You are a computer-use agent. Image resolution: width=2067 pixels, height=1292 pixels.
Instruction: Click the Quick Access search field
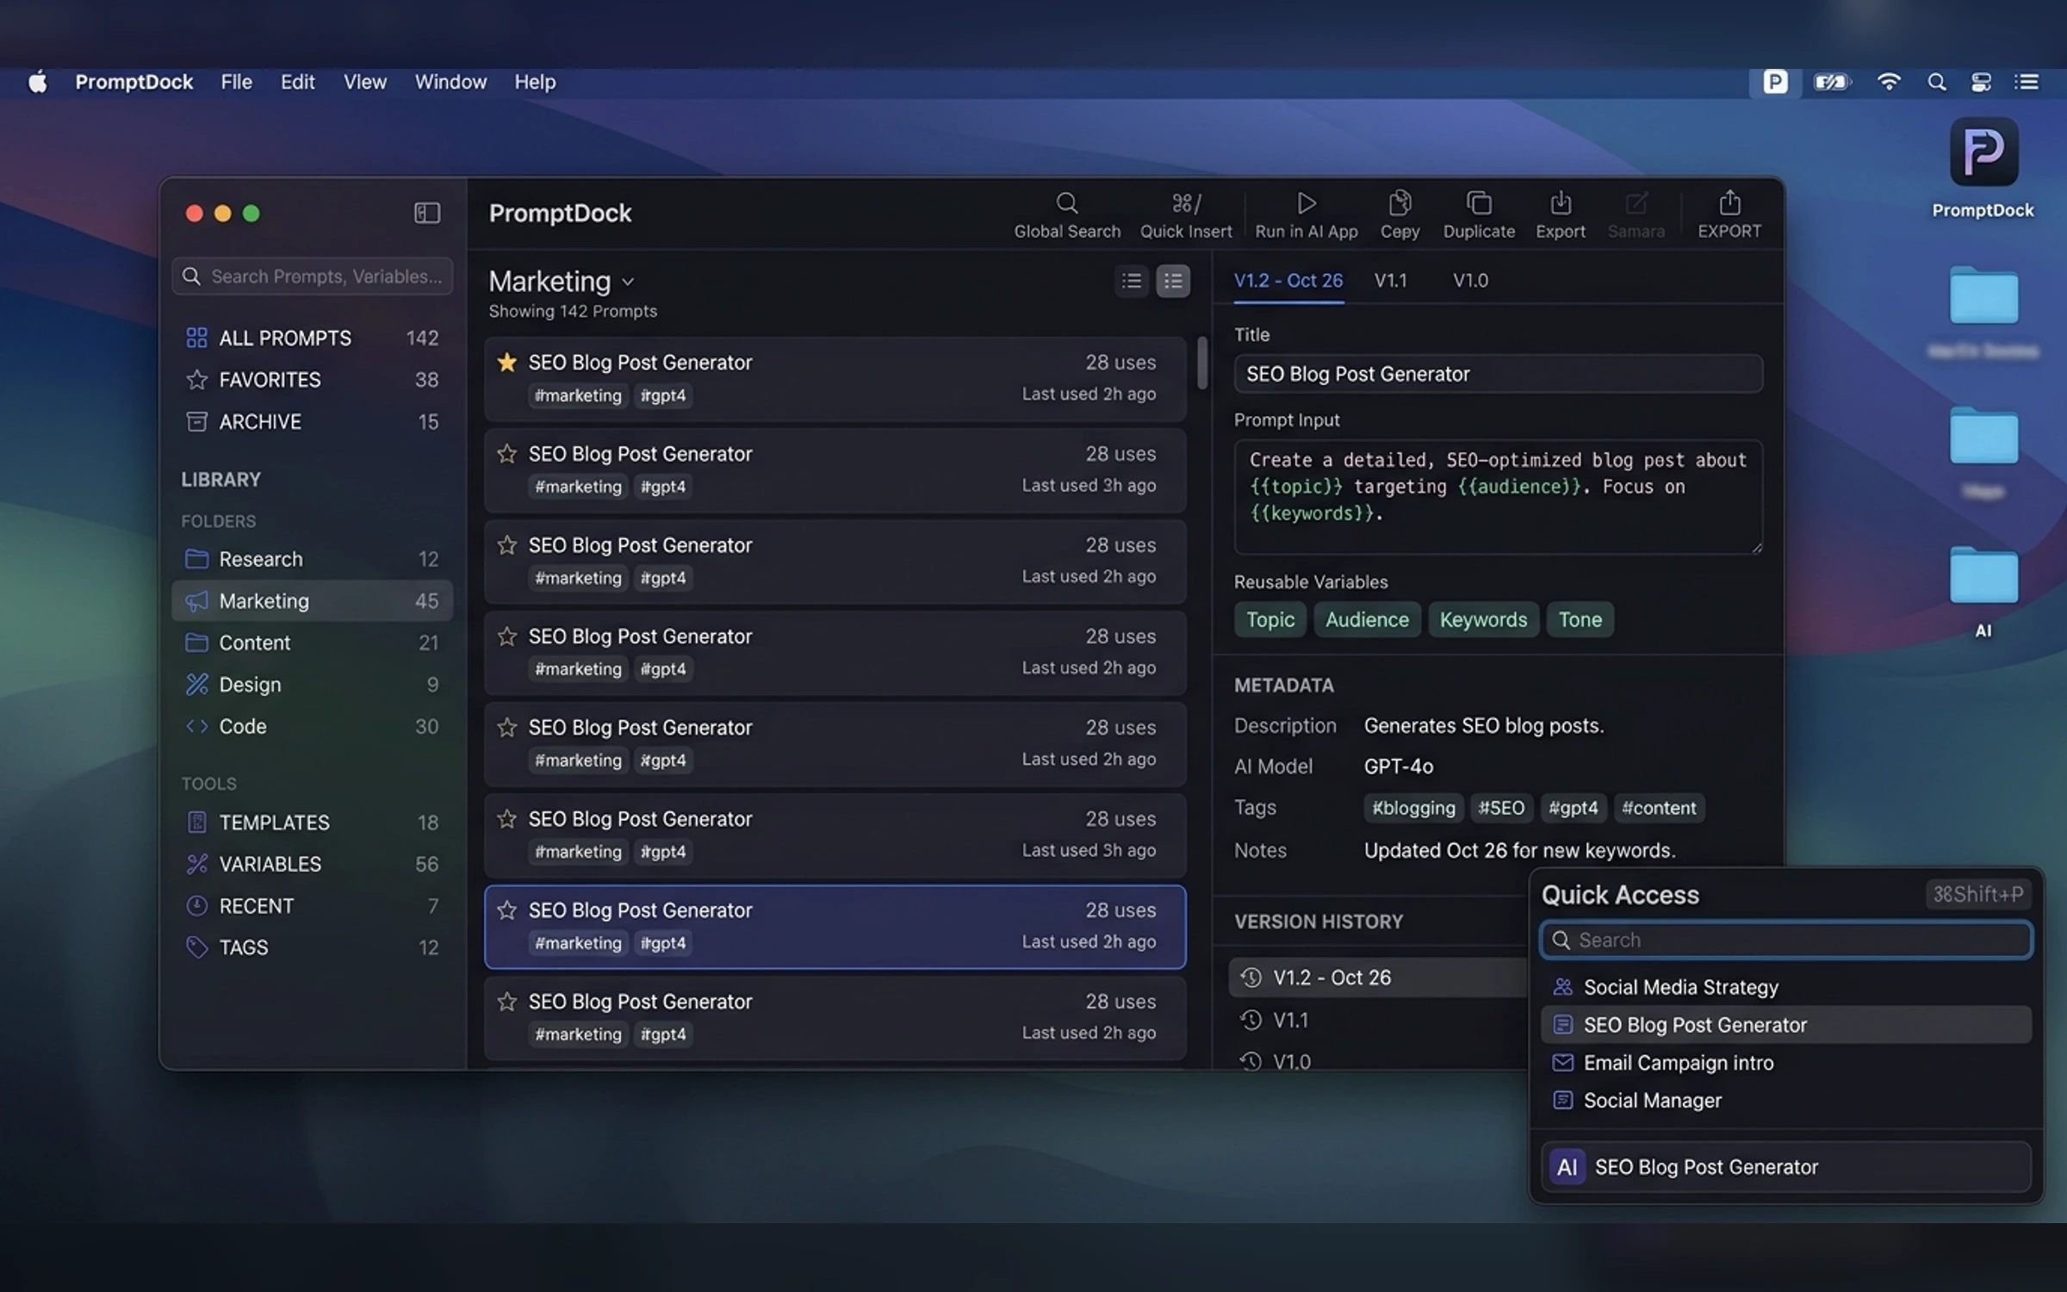[1785, 940]
